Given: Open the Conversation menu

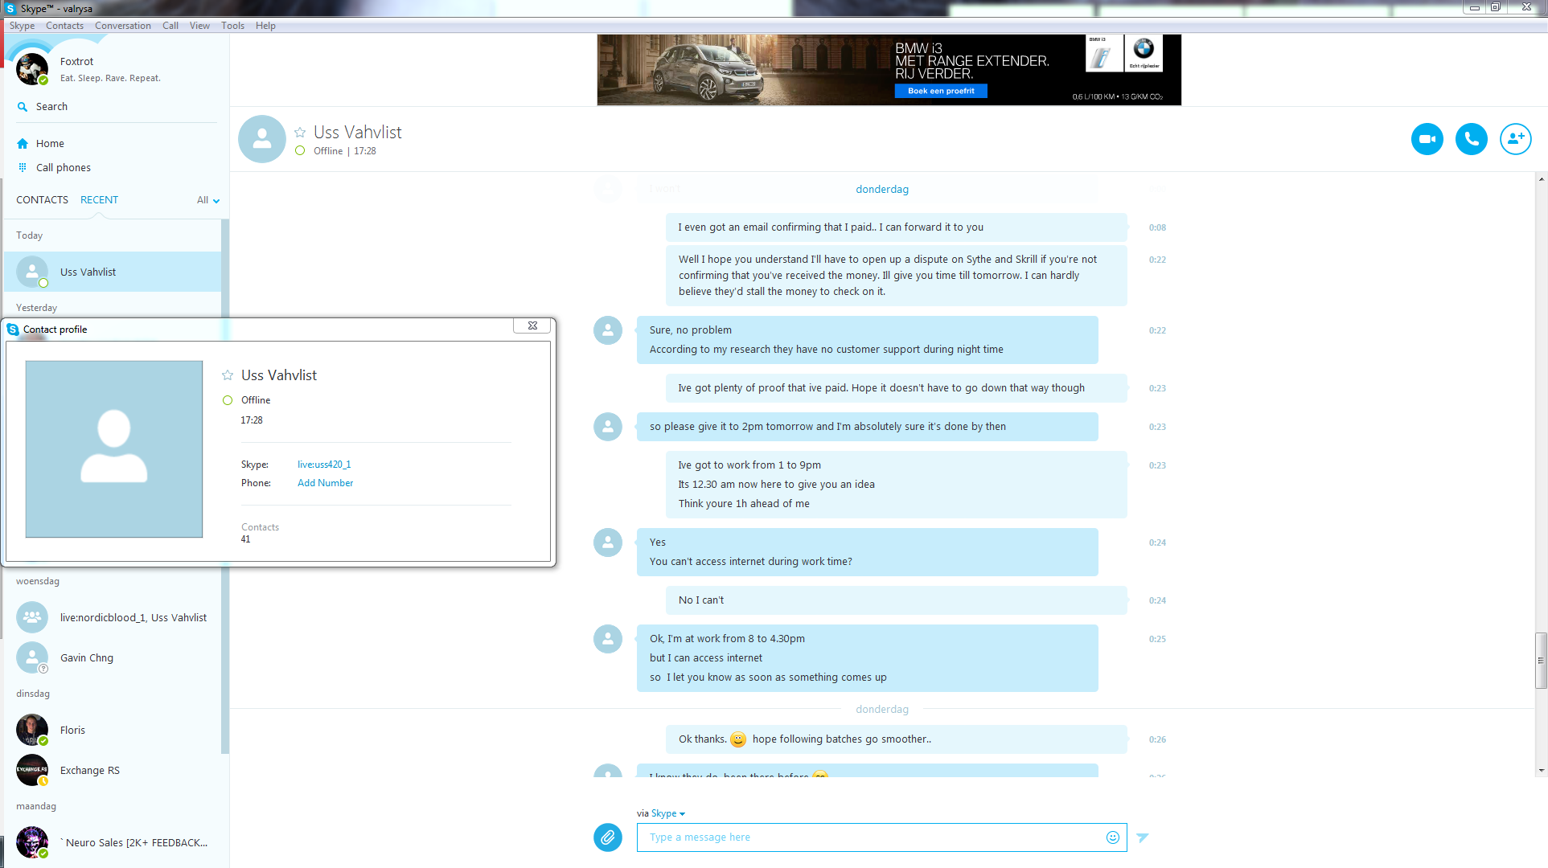Looking at the screenshot, I should coord(122,26).
